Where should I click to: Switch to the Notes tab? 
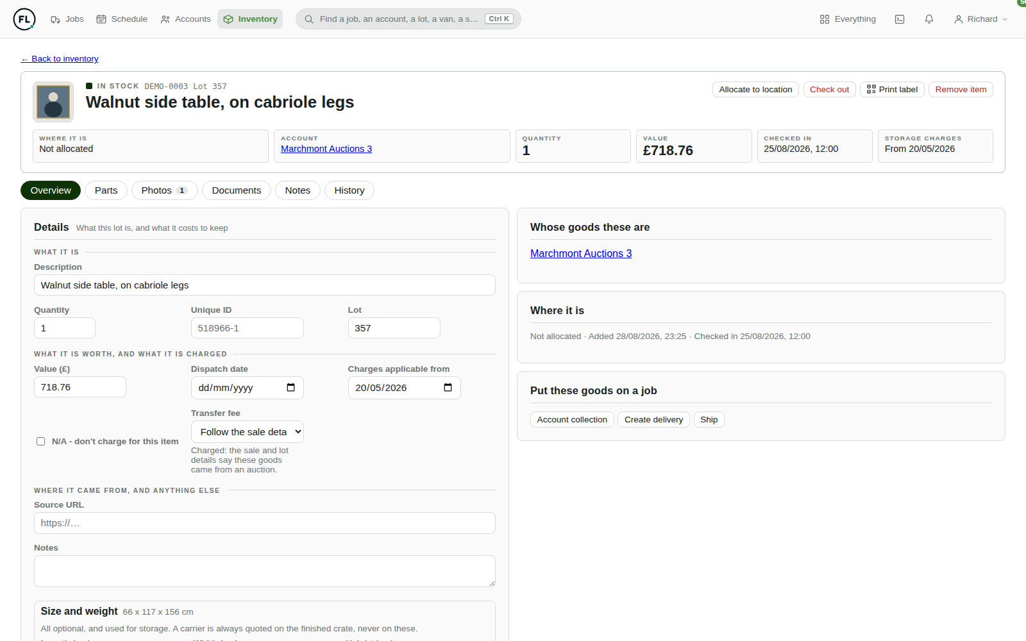tap(298, 190)
